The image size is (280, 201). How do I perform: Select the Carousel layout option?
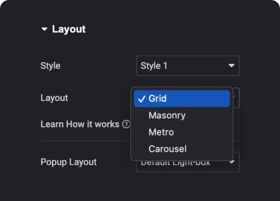(x=167, y=149)
